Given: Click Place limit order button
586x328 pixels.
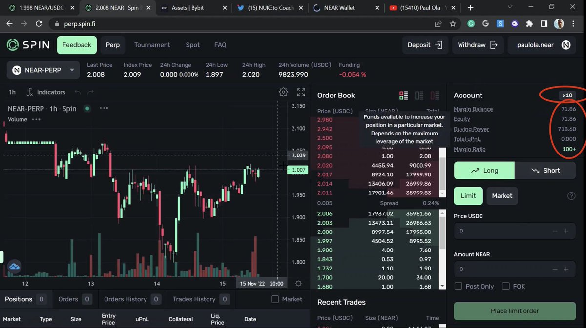Looking at the screenshot, I should pos(515,311).
